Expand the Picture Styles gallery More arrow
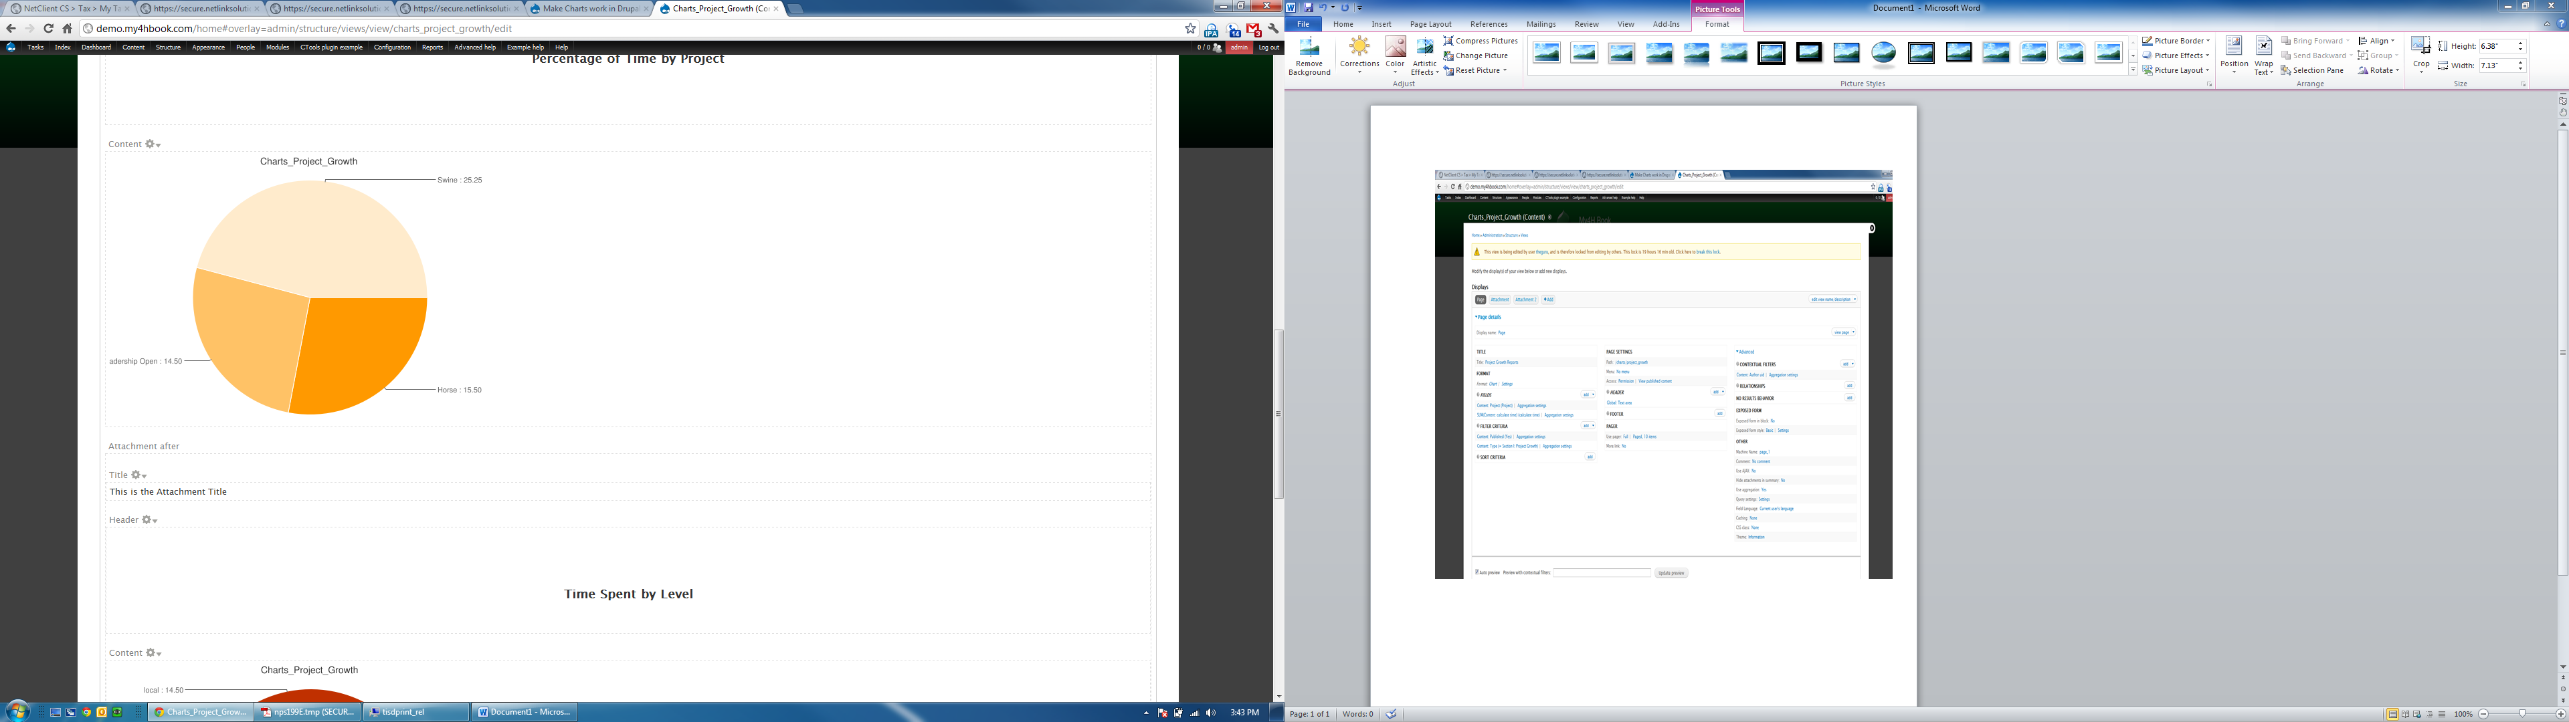Viewport: 2569px width, 722px height. click(x=2133, y=70)
